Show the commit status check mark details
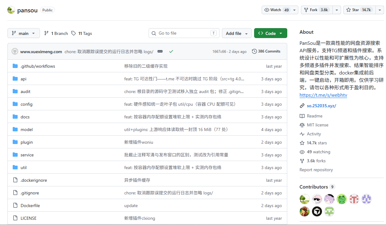This screenshot has width=386, height=225. click(x=171, y=51)
